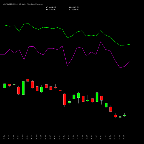This screenshot has height=144, width=144.
Task: Click the 24 Jun date axis label
Action: coord(22,137)
